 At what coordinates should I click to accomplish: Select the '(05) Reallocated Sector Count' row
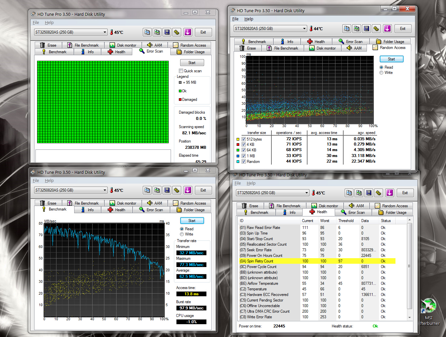(x=317, y=244)
